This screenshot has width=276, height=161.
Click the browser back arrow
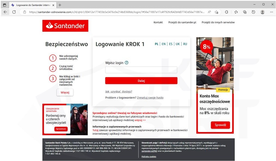coord(5,12)
